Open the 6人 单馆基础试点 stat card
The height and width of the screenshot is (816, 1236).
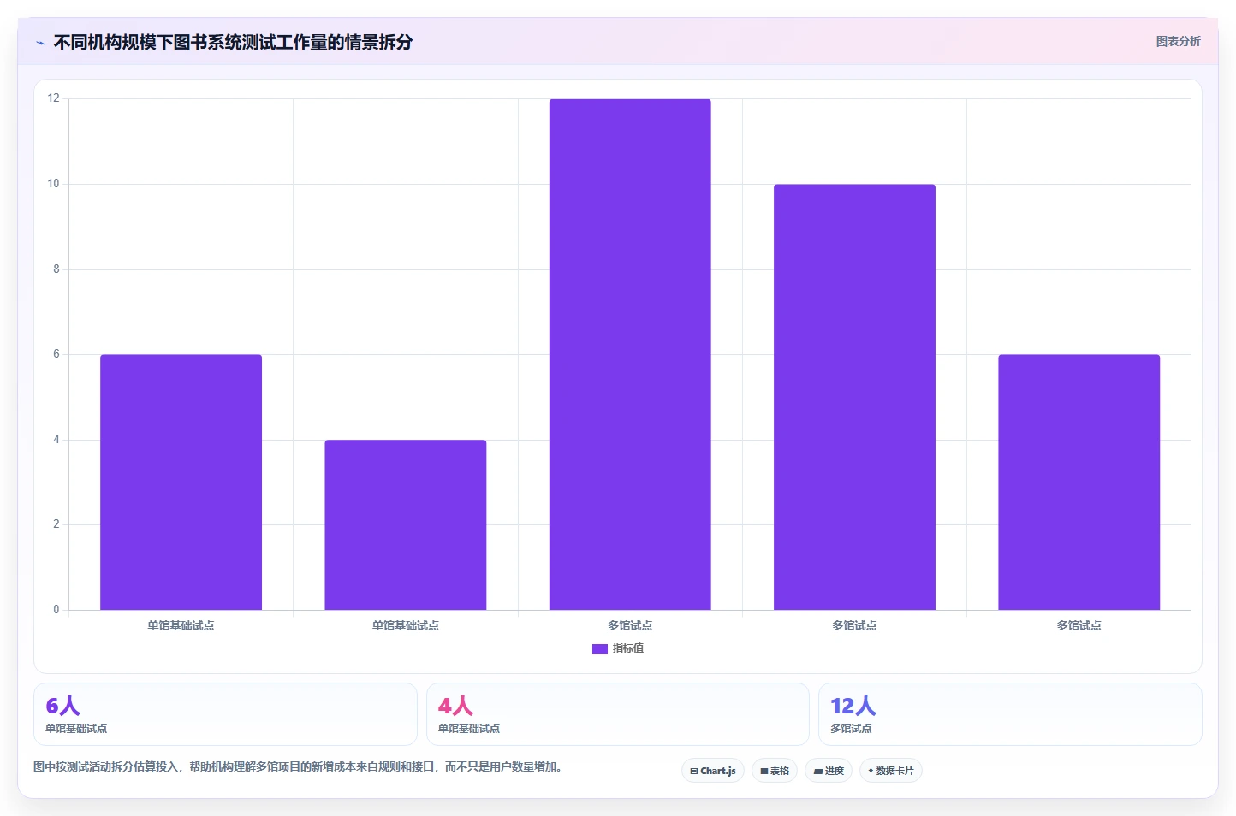click(225, 714)
